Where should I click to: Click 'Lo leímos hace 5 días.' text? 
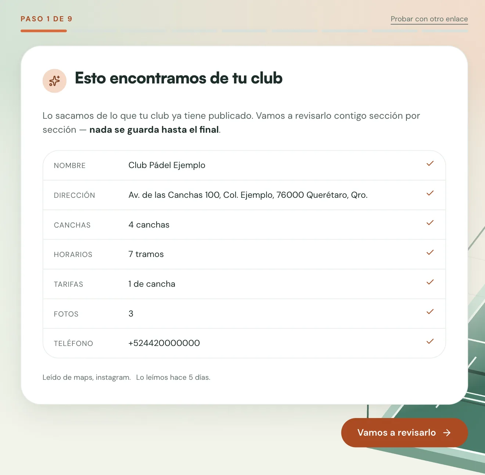pos(173,378)
